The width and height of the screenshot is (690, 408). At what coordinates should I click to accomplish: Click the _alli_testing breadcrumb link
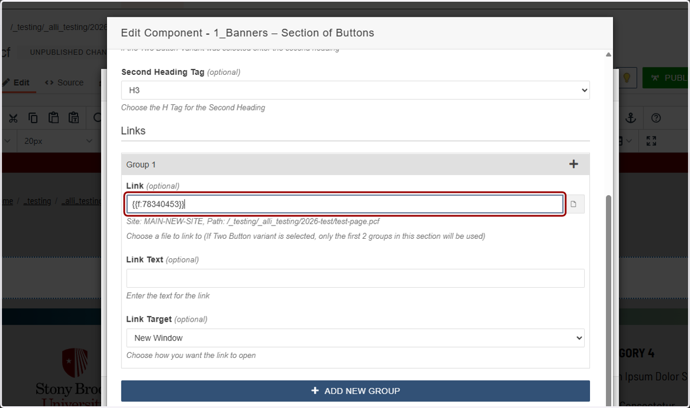pyautogui.click(x=81, y=201)
